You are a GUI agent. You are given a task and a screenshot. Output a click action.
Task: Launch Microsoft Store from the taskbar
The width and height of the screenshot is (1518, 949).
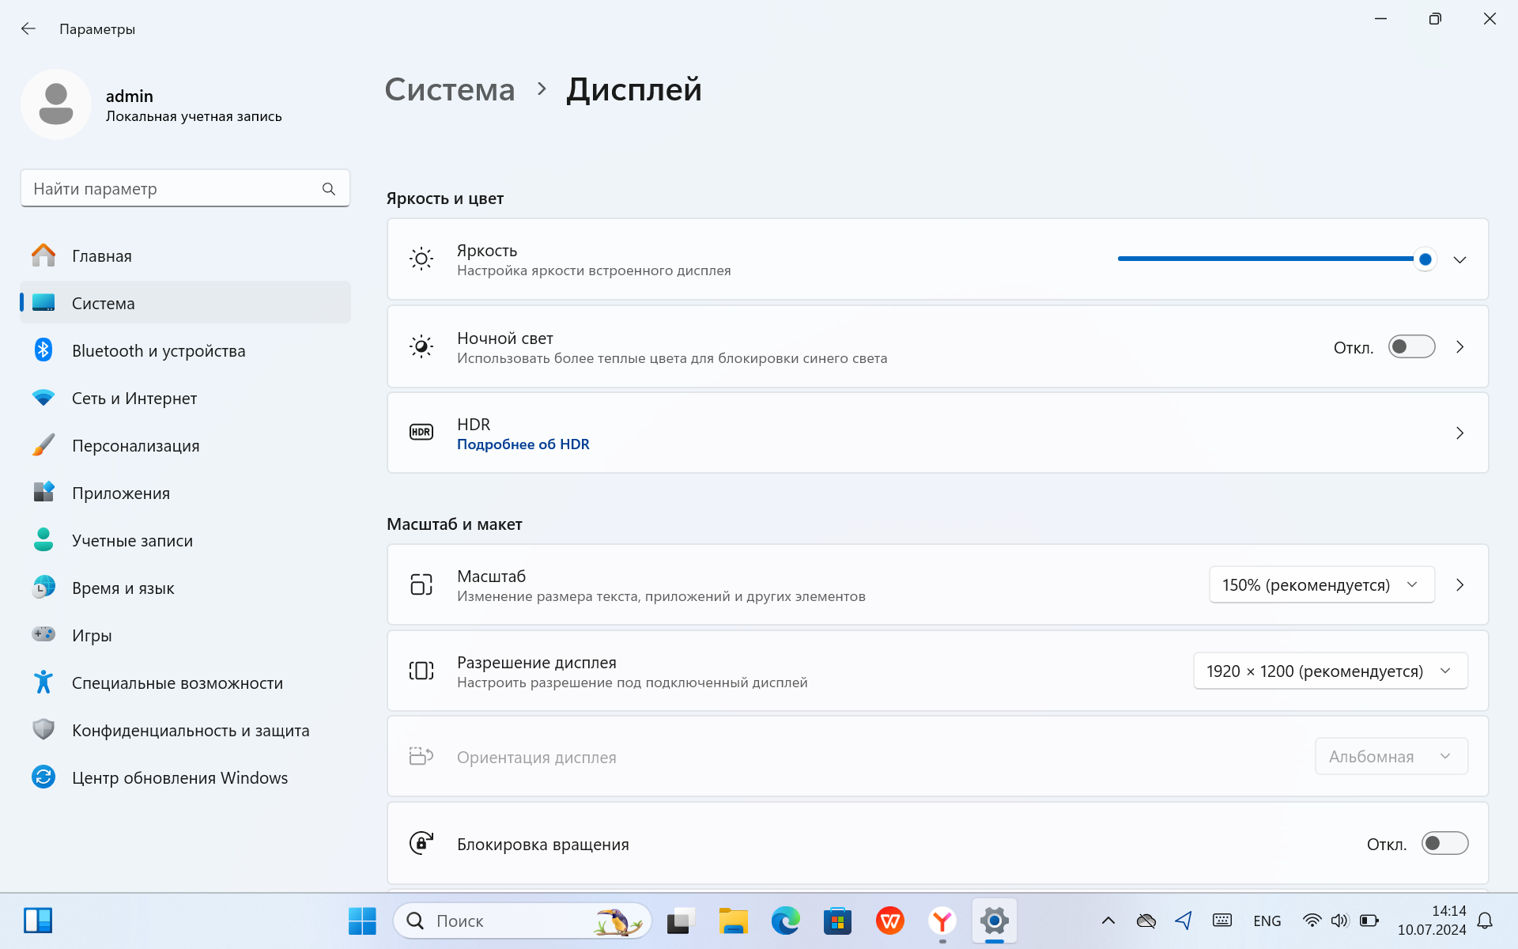pos(837,921)
